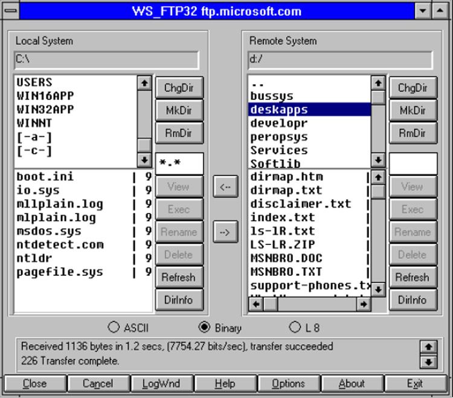The width and height of the screenshot is (453, 398).
Task: Select Services remote directory
Action: (x=309, y=151)
